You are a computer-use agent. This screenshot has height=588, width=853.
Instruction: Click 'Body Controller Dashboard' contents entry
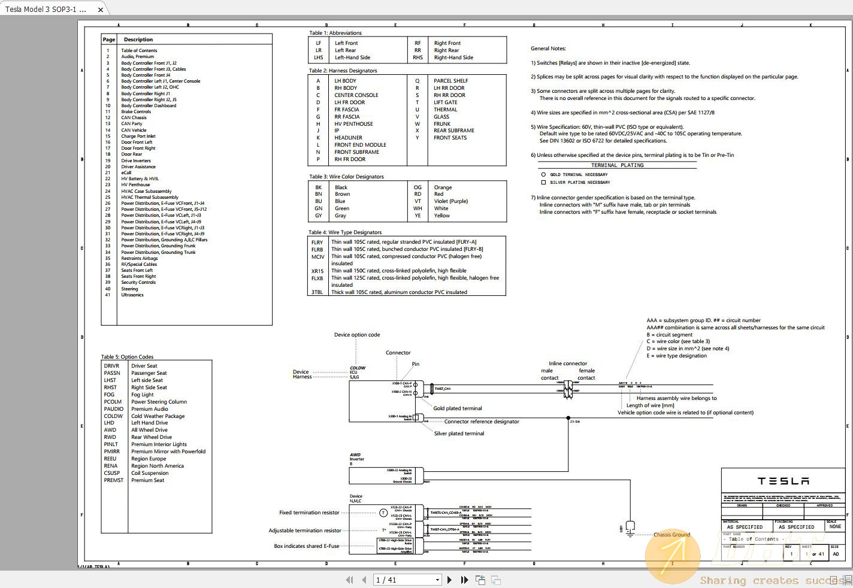click(149, 105)
